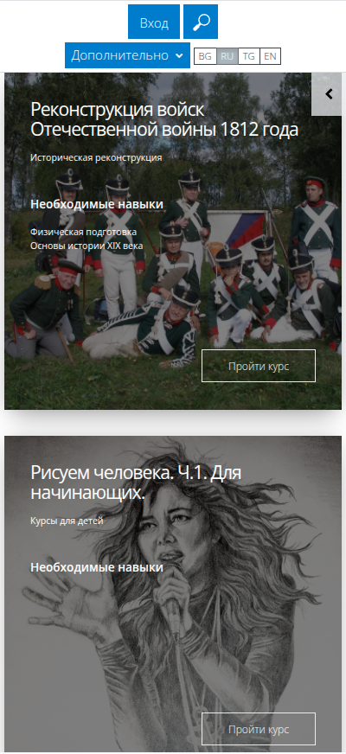Switch language to TG
Screen dimensions: 346x754
(x=249, y=56)
